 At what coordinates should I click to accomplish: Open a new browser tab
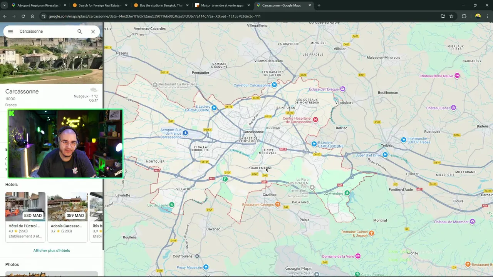[319, 5]
